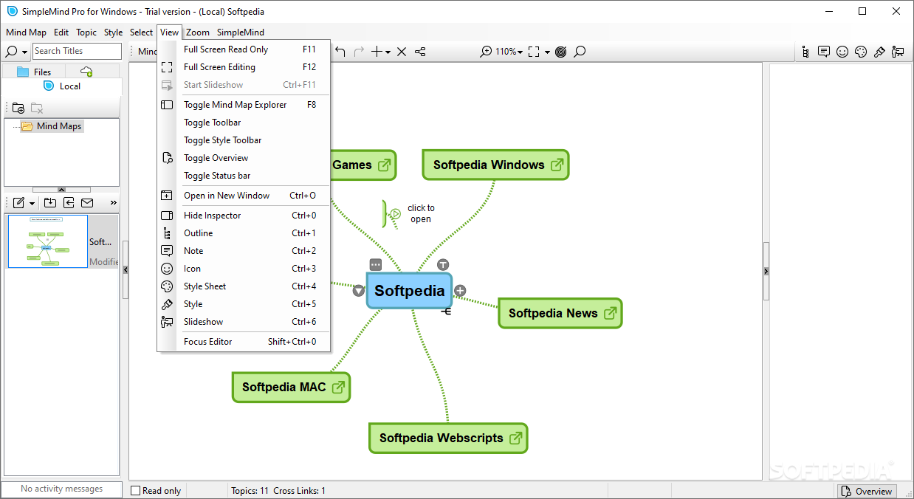Screen dimensions: 914x499
Task: Open the Zoom menu
Action: coord(198,32)
